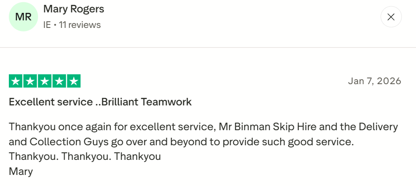Click the "Thankyou. Thankyou. Thankyou" line
The width and height of the screenshot is (416, 186).
click(x=85, y=156)
